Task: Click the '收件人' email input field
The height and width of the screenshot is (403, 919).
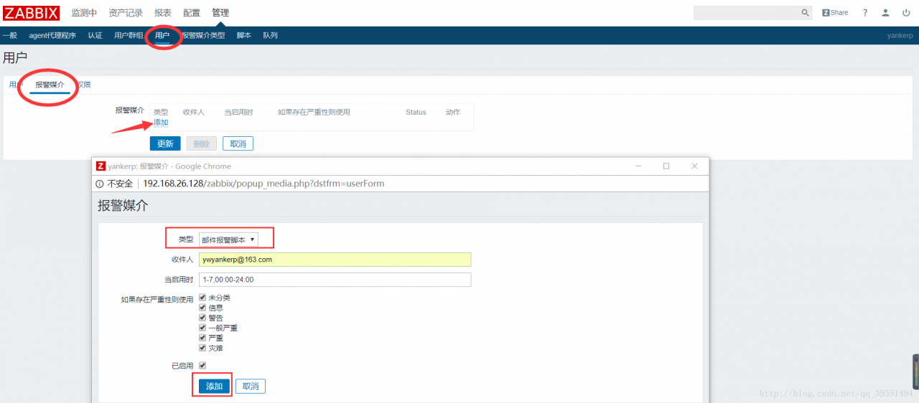Action: click(x=335, y=260)
